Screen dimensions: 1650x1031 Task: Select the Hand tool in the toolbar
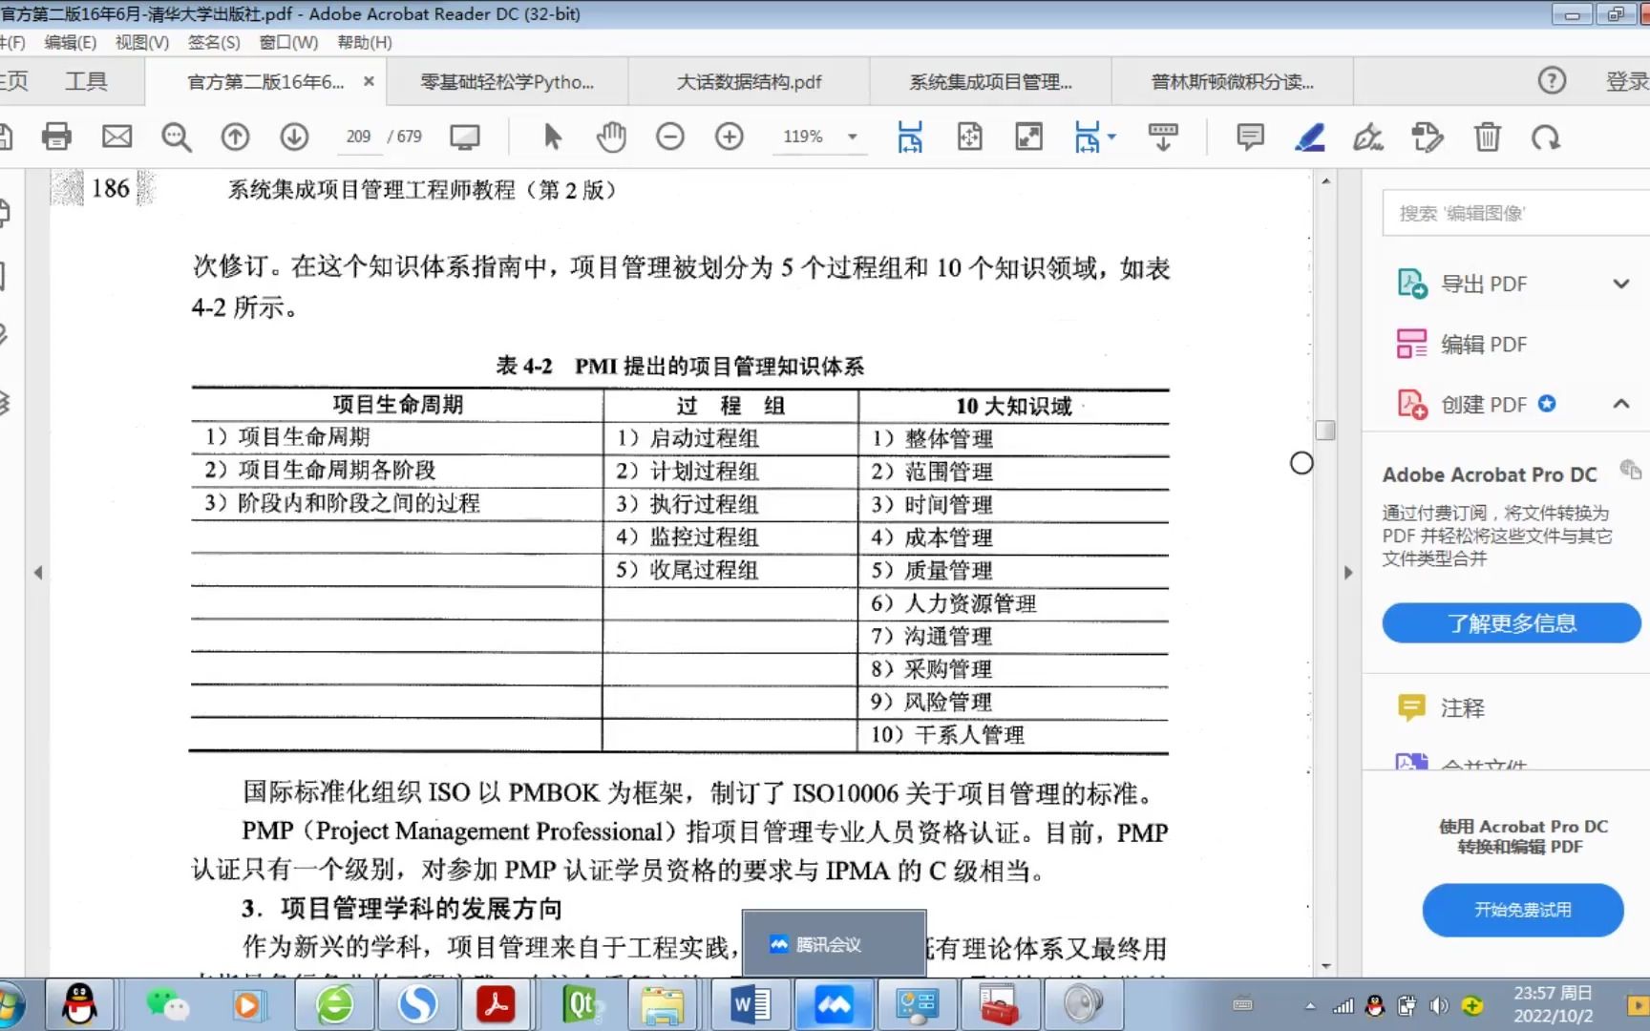[610, 137]
